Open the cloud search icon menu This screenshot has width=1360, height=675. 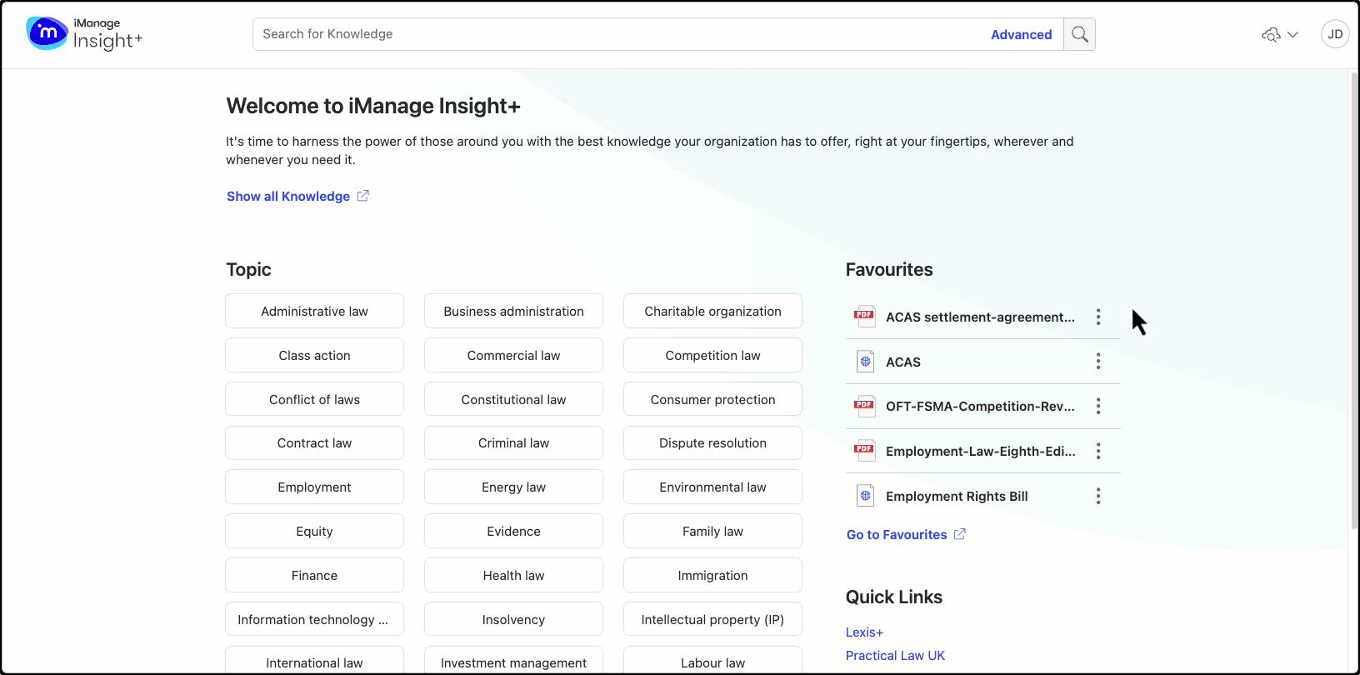click(x=1279, y=34)
